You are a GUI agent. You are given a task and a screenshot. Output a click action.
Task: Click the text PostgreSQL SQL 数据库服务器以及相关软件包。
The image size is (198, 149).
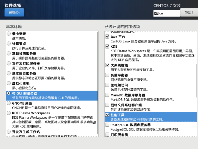145,129
